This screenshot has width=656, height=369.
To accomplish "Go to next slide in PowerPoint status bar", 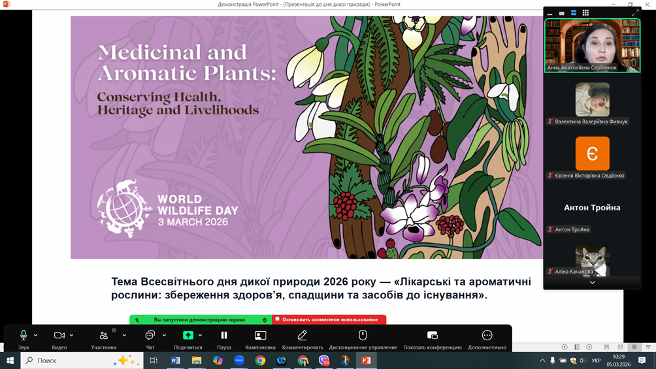I will [x=589, y=347].
